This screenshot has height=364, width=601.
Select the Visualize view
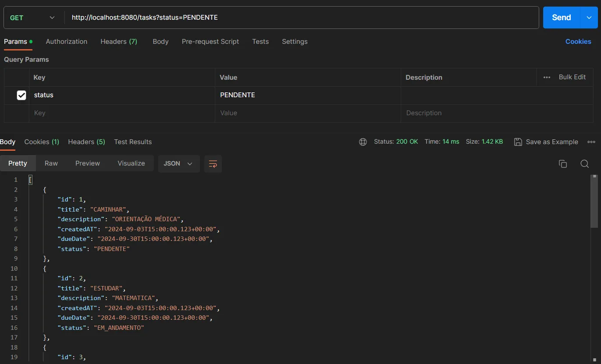pyautogui.click(x=131, y=163)
